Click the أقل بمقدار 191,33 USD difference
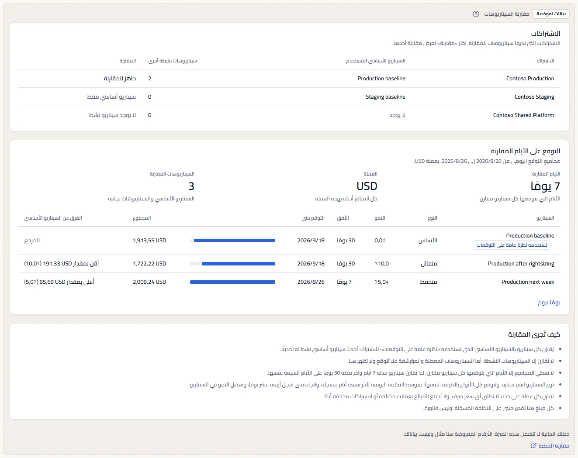Image resolution: width=578 pixels, height=458 pixels. [62, 264]
